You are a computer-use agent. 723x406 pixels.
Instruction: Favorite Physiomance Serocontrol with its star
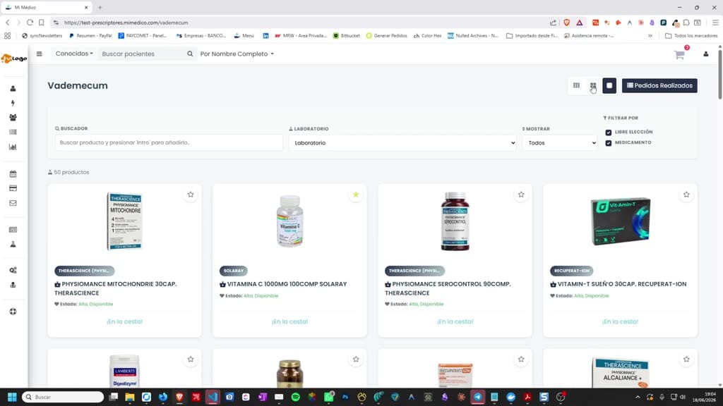(521, 195)
